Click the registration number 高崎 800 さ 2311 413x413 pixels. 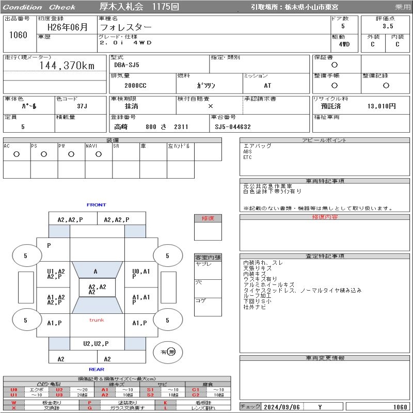click(151, 126)
